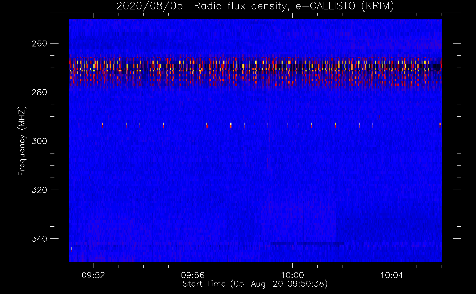
Task: Click the 10:00 time tick label
Action: pos(292,275)
